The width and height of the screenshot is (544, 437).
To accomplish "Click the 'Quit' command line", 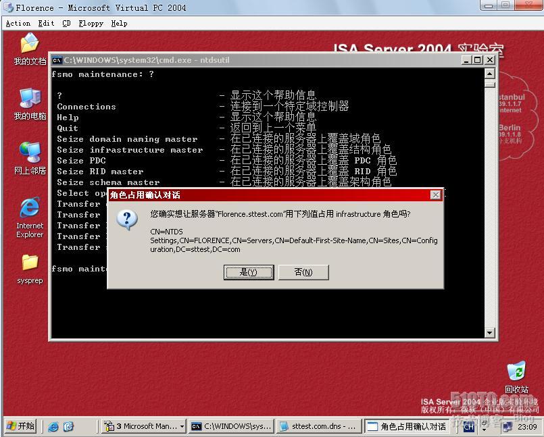I will tap(68, 128).
